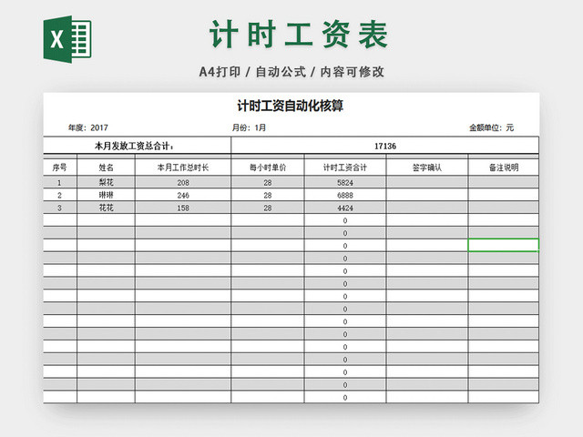Click the 序号 column header

60,168
